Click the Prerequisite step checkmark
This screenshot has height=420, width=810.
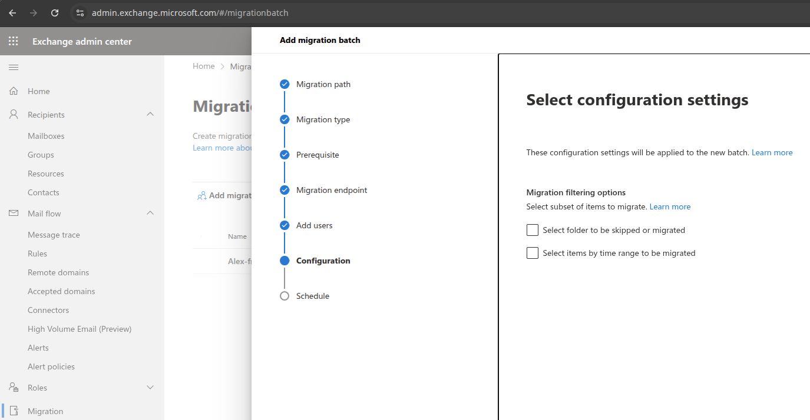point(285,155)
